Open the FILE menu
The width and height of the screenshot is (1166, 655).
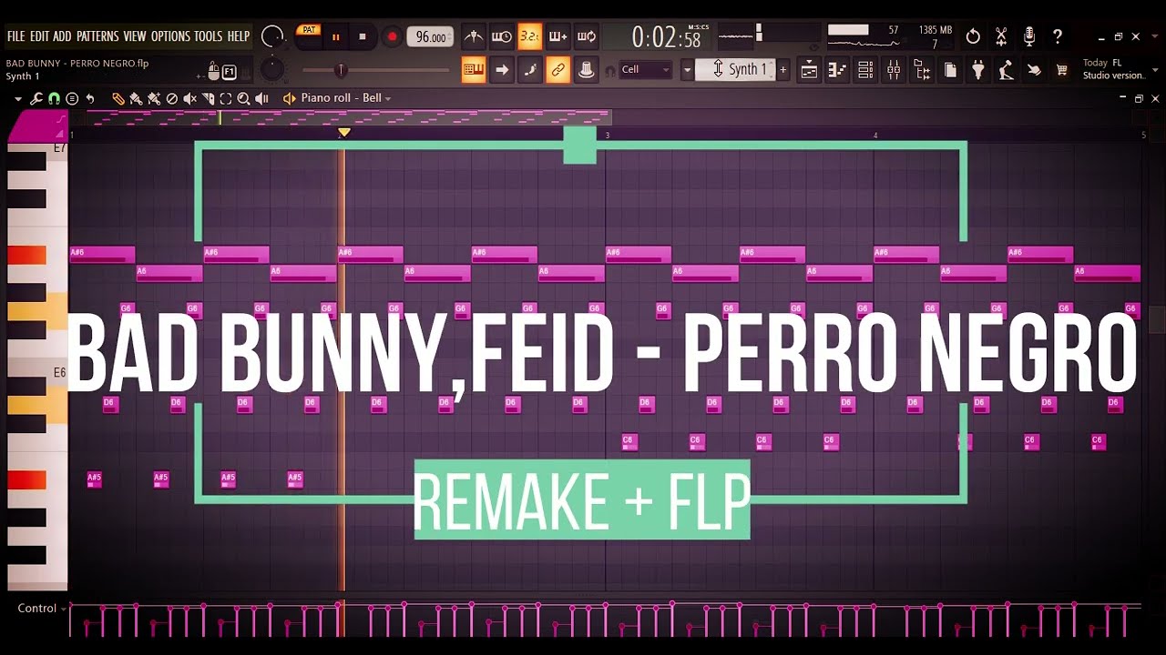pyautogui.click(x=15, y=36)
